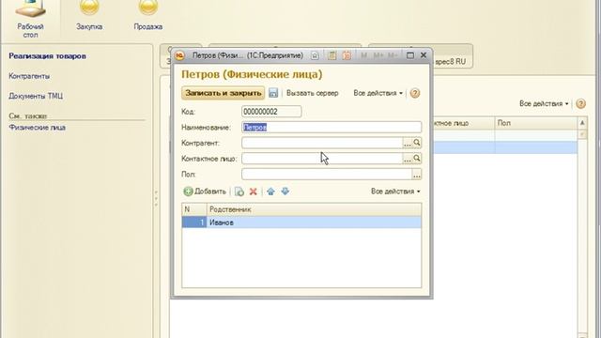Click the Родственник column header
Viewport: 601px width, 338px height.
314,209
